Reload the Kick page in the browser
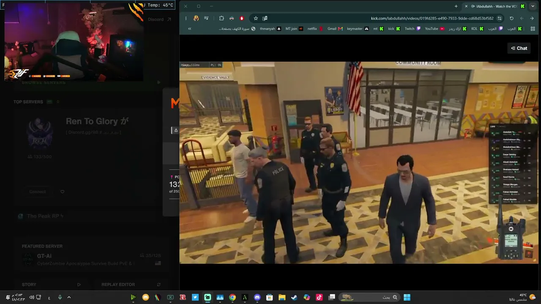The image size is (541, 304). pos(511,18)
